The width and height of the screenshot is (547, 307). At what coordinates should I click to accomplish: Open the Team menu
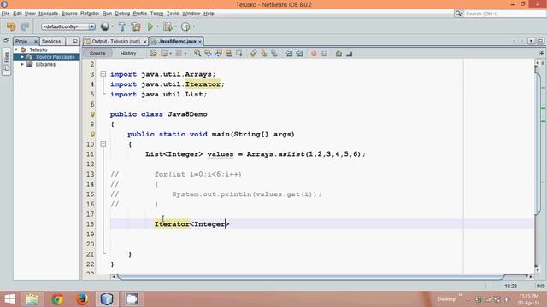156,14
